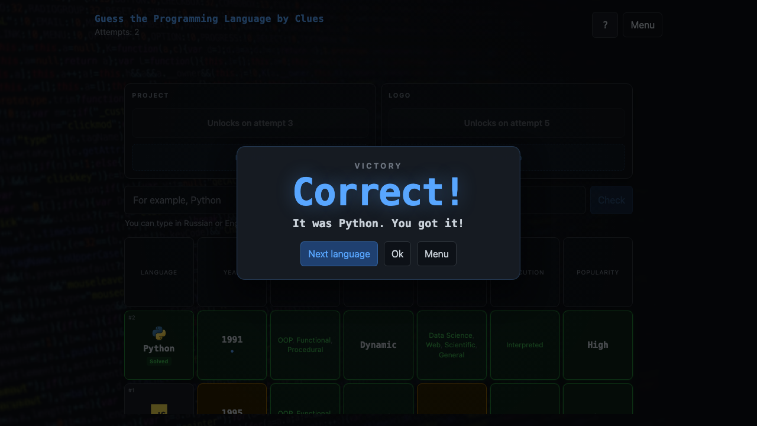The image size is (757, 426).
Task: Click the Data Science, Web, Scientific cell
Action: click(x=452, y=345)
